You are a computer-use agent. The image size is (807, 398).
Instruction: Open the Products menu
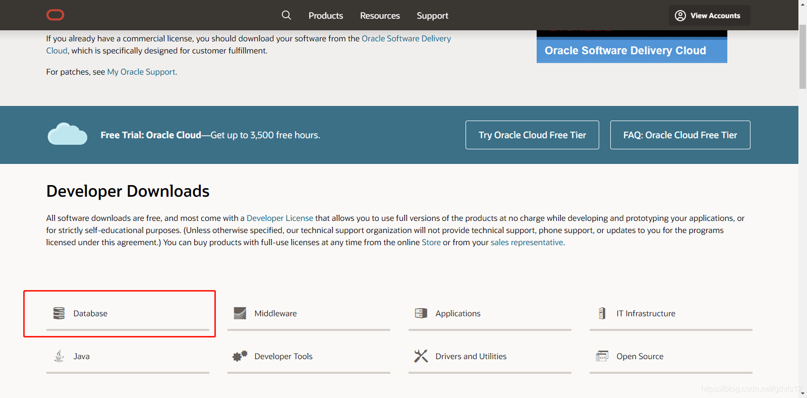click(x=326, y=16)
